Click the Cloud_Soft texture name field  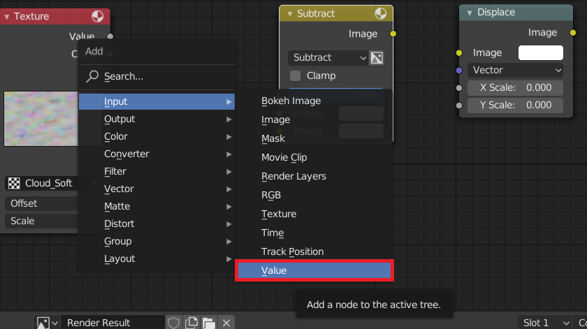click(x=50, y=183)
